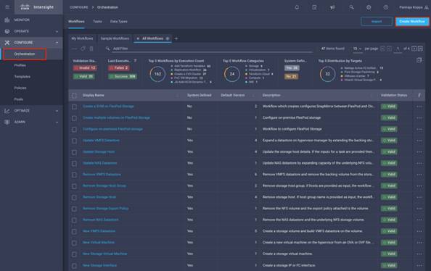Expand the OPTIMIZE menu chevron

57,111
